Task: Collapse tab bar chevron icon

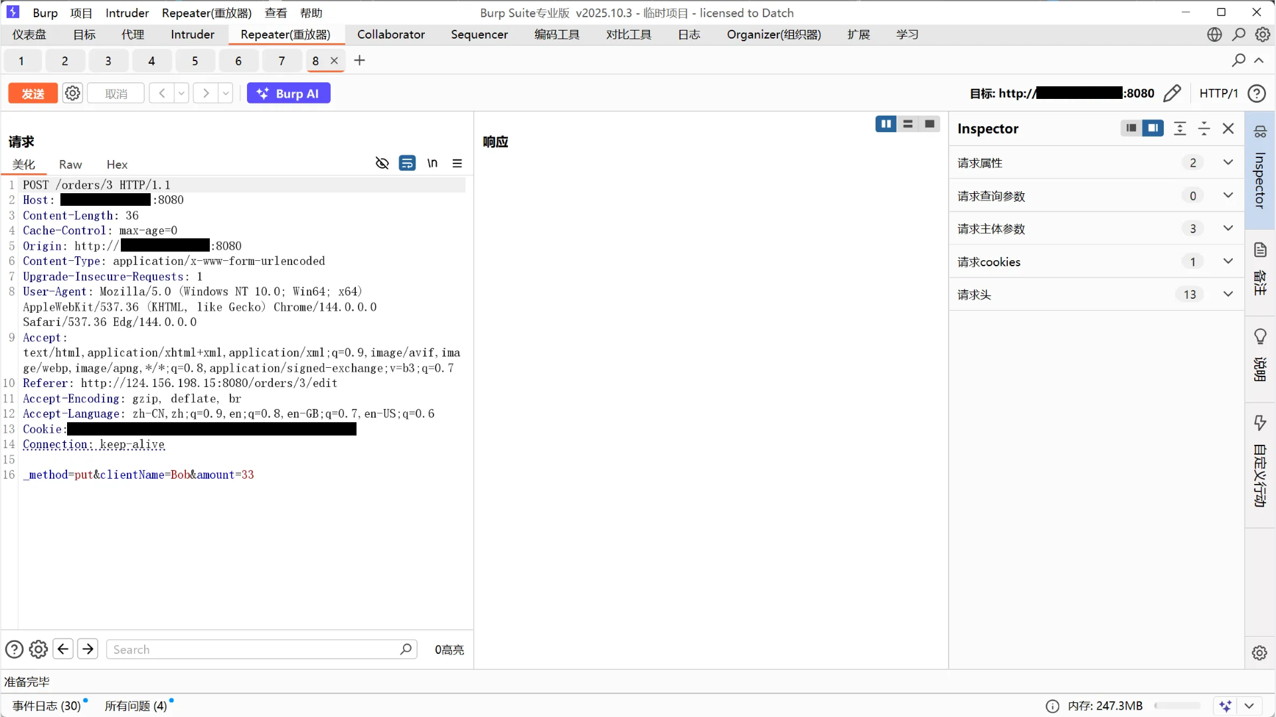Action: [x=1259, y=60]
